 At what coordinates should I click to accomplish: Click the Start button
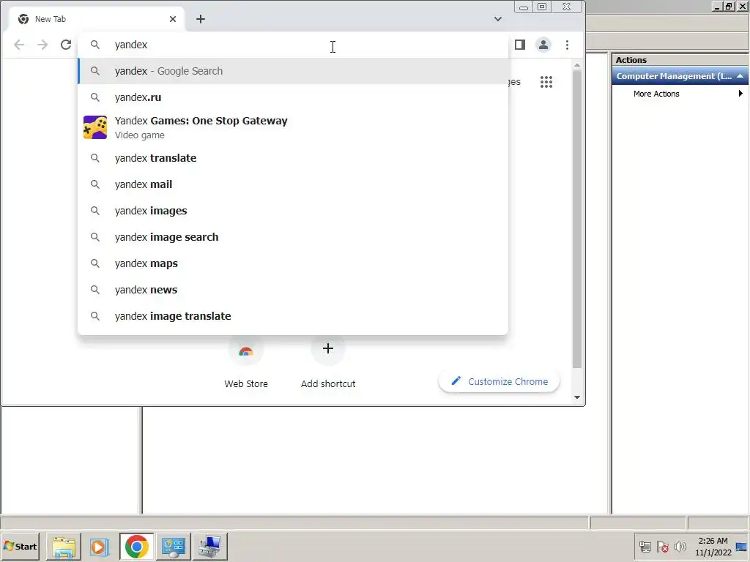coord(20,546)
